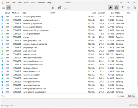Image resolution: width=138 pixels, height=108 pixels.
Task: Open the Window menu
Action: click(41, 2)
